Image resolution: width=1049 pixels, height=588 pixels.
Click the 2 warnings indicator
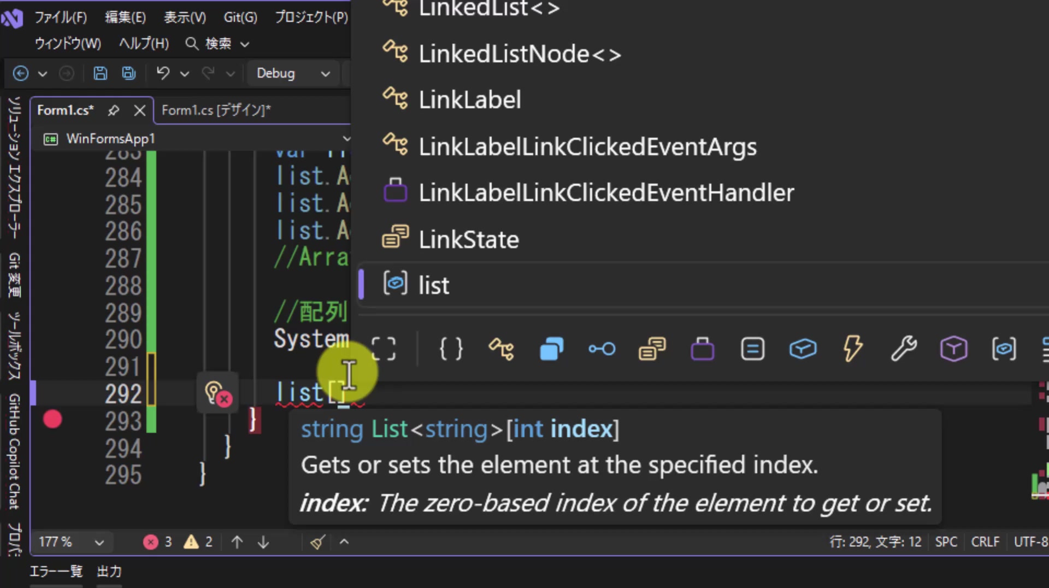[x=198, y=542]
